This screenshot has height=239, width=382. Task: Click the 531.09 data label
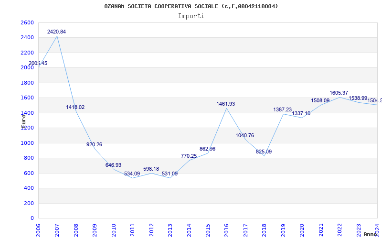point(170,174)
